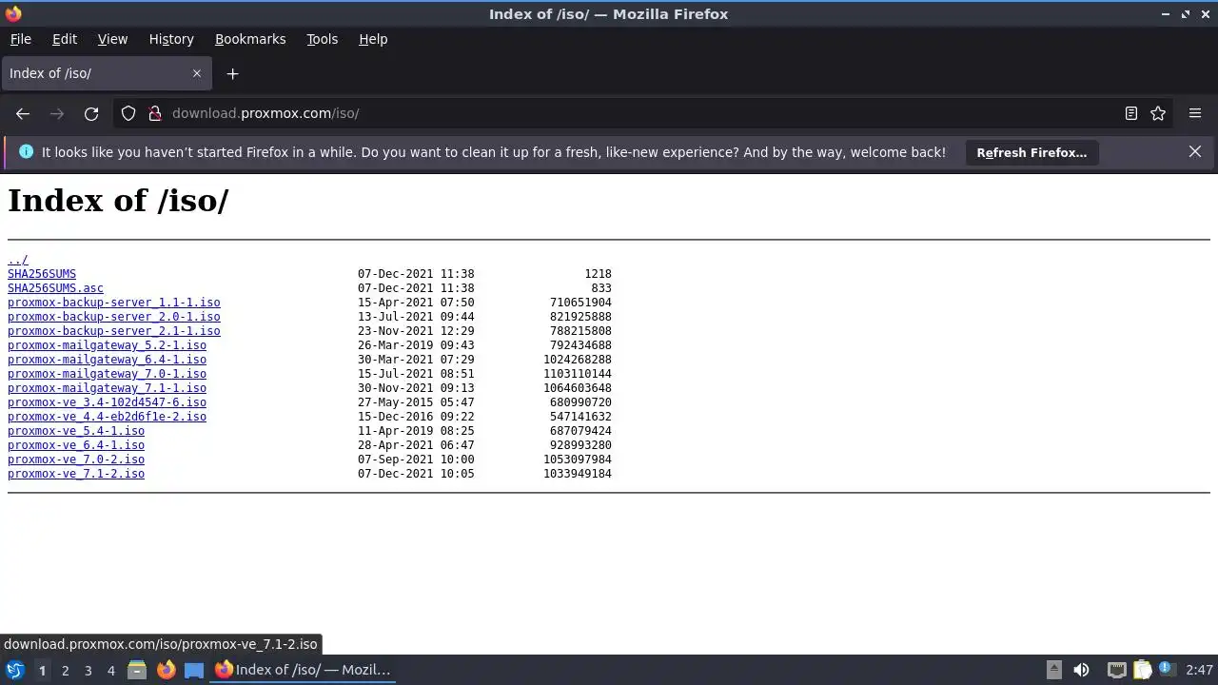The height and width of the screenshot is (685, 1218).
Task: Click the date 07-Dec-2021 10:05
Action: click(x=416, y=474)
